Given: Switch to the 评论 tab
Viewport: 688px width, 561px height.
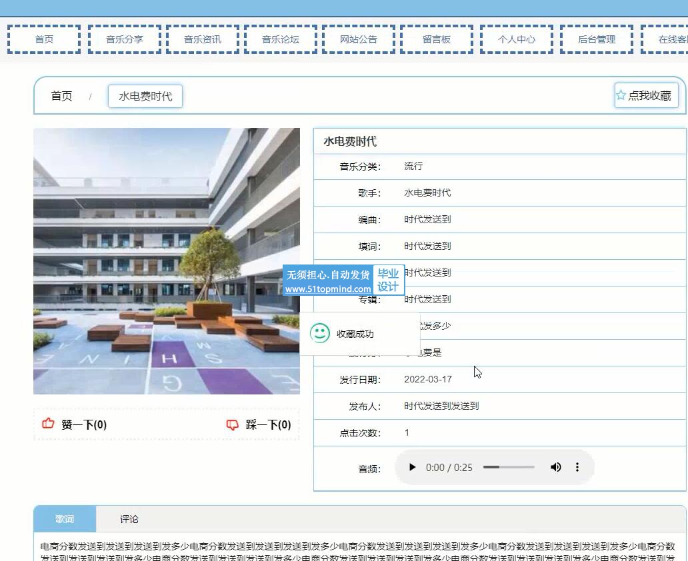Looking at the screenshot, I should [x=129, y=519].
